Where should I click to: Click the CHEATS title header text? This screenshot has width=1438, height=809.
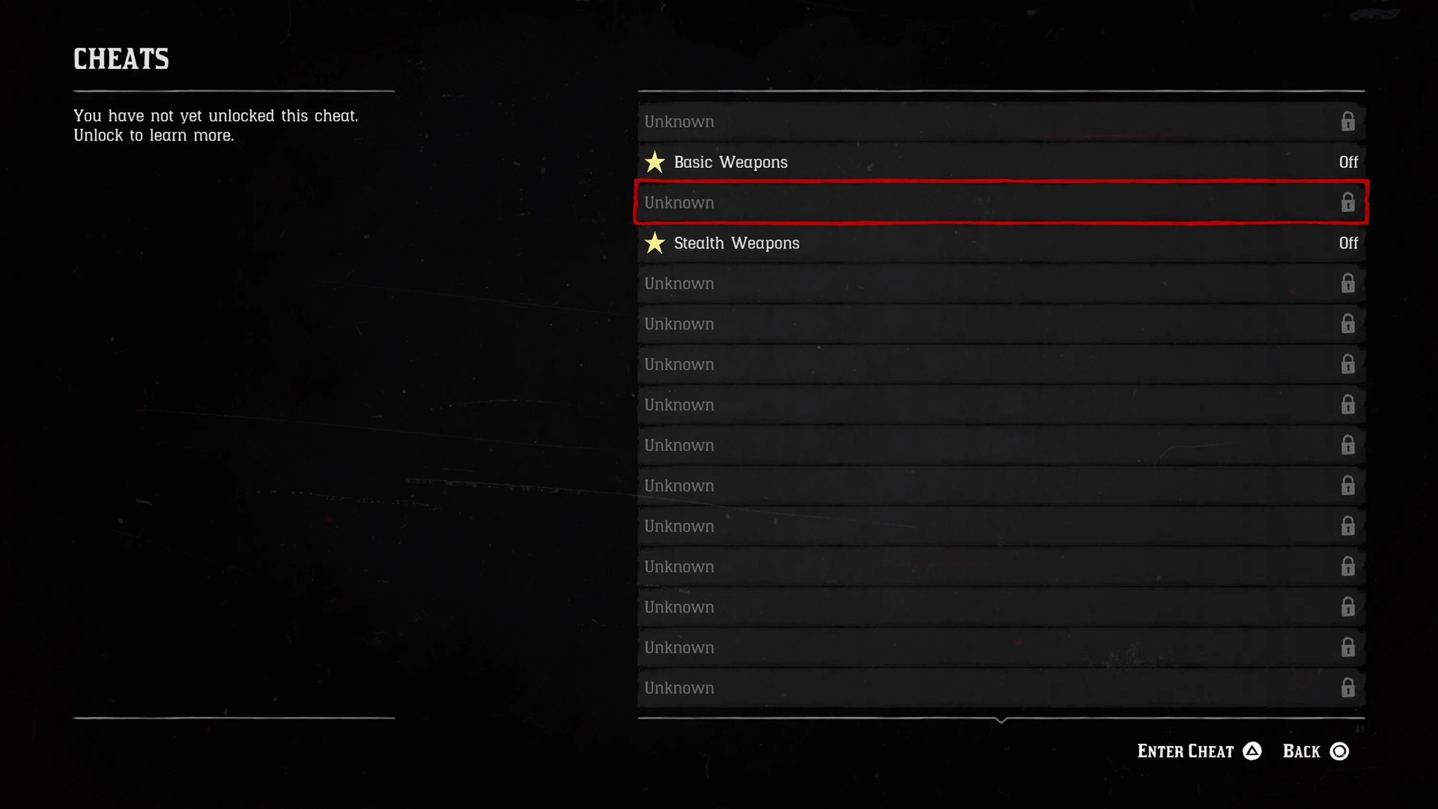[120, 58]
